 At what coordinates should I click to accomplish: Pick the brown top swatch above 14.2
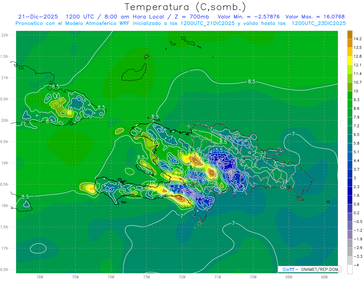(350, 35)
